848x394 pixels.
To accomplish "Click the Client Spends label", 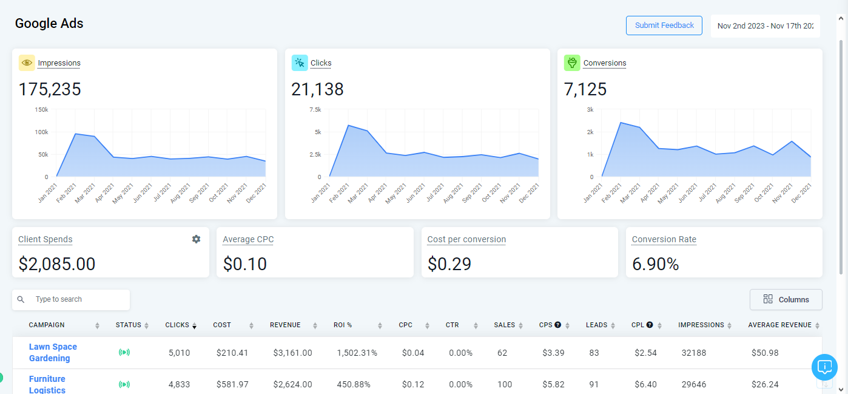I will point(45,239).
